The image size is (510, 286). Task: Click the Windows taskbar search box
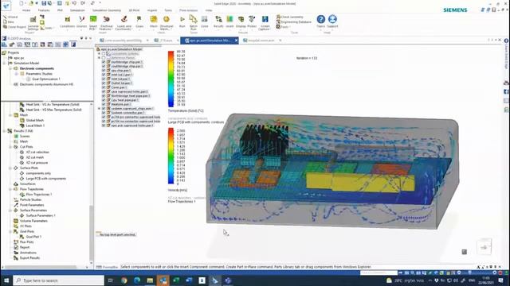58,280
